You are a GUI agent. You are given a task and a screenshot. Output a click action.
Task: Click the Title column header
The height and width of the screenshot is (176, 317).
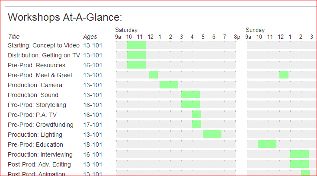click(x=14, y=37)
